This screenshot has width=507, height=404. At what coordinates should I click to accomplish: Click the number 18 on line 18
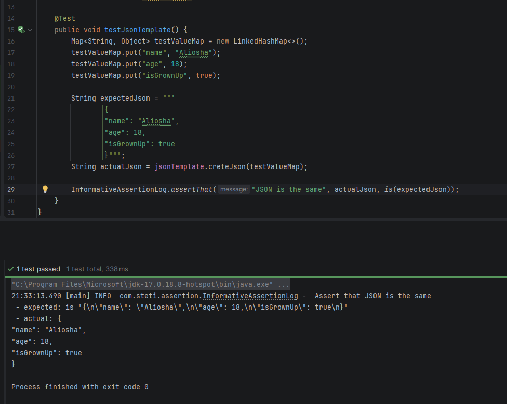175,64
